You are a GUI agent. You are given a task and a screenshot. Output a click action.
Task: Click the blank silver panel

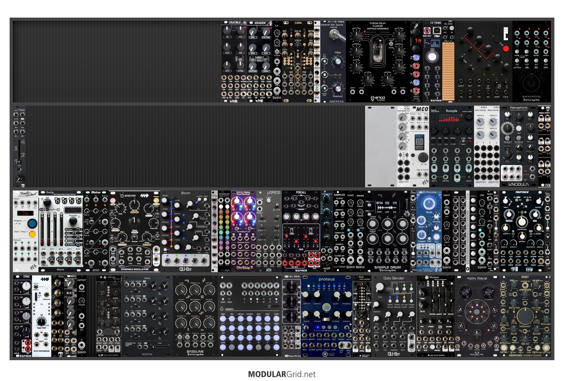pyautogui.click(x=381, y=146)
